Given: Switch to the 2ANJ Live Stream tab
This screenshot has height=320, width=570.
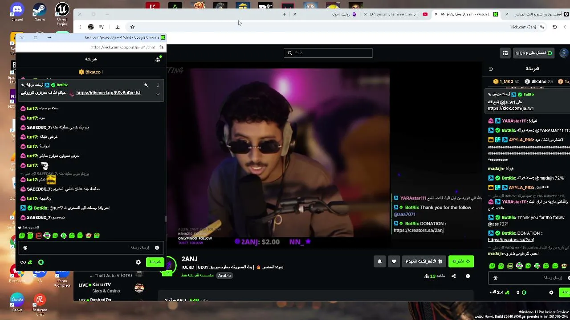Looking at the screenshot, I should coord(465,14).
